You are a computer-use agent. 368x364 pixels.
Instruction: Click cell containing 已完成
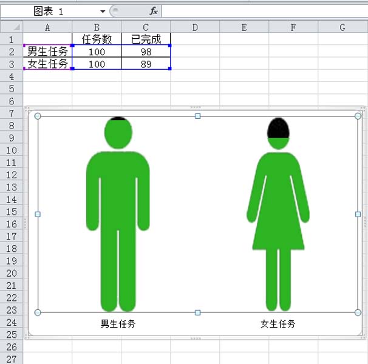146,39
